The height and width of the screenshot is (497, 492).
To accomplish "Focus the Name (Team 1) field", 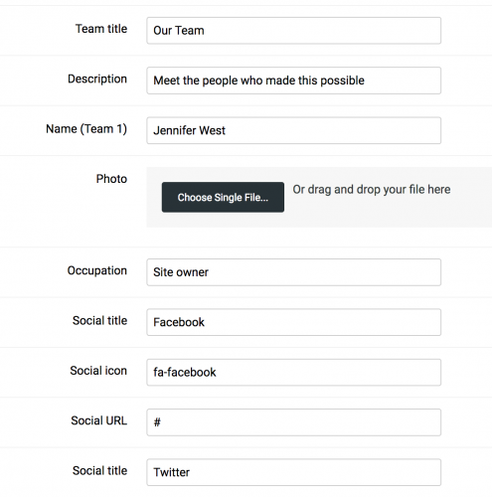I will click(293, 130).
